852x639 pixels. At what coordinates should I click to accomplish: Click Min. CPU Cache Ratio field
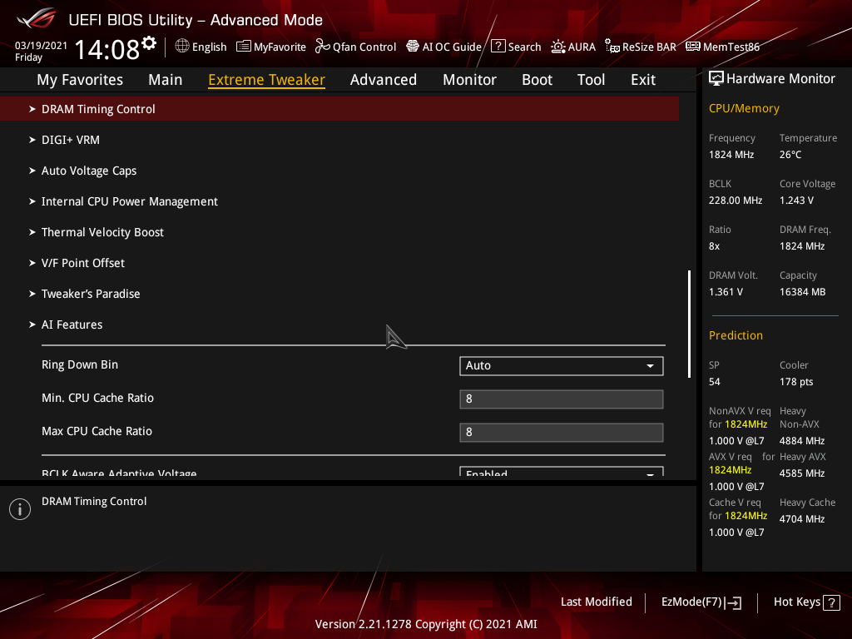562,399
